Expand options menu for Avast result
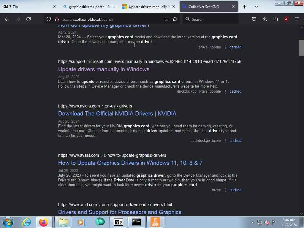Screen dimensions: 304x228 (x=225, y=190)
